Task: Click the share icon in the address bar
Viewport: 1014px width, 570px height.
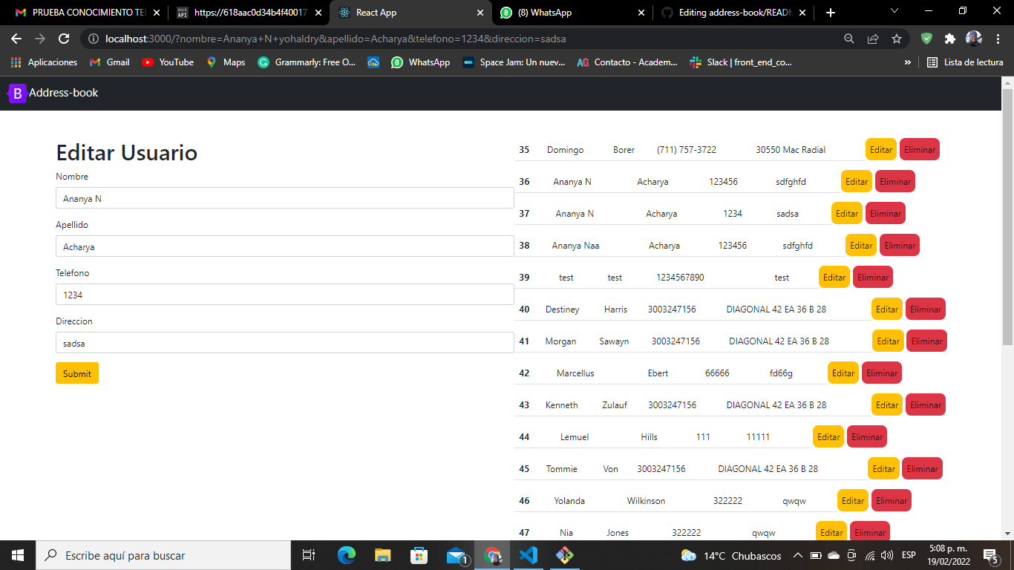Action: click(873, 38)
